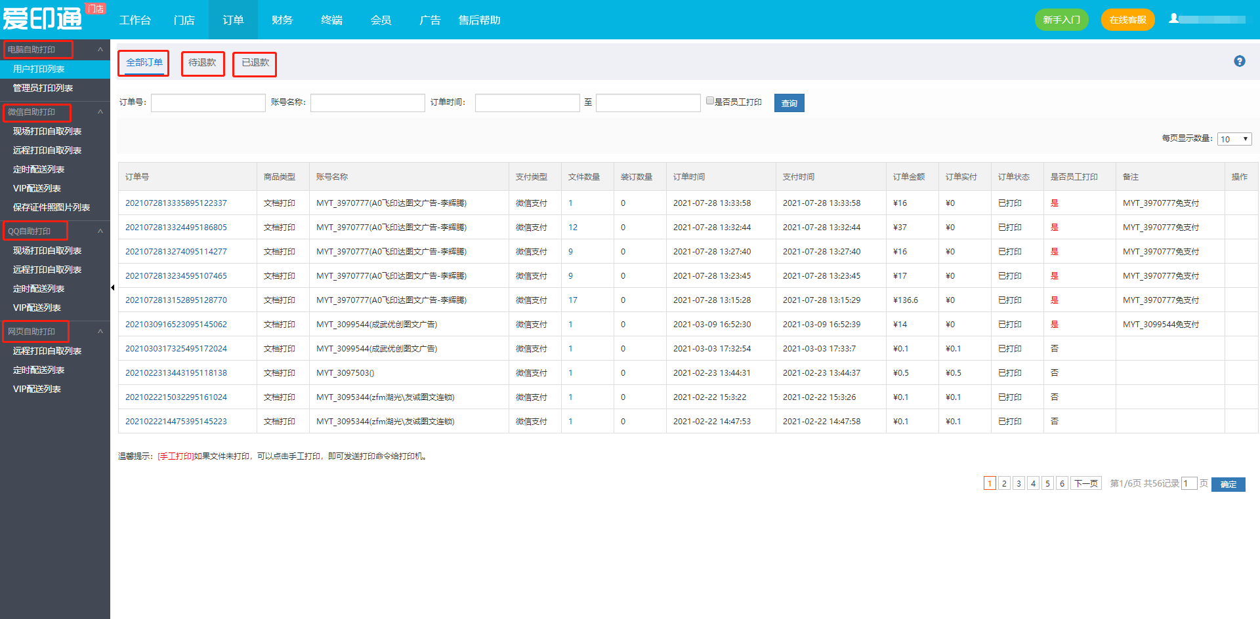The width and height of the screenshot is (1260, 619).
Task: Click the 确定 page jump button
Action: point(1228,484)
